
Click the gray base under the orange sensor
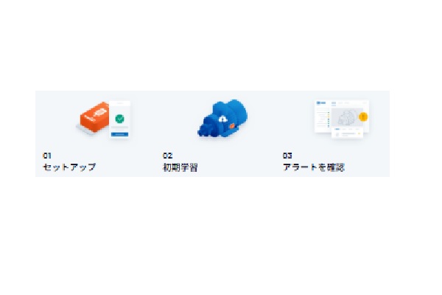pyautogui.click(x=85, y=129)
